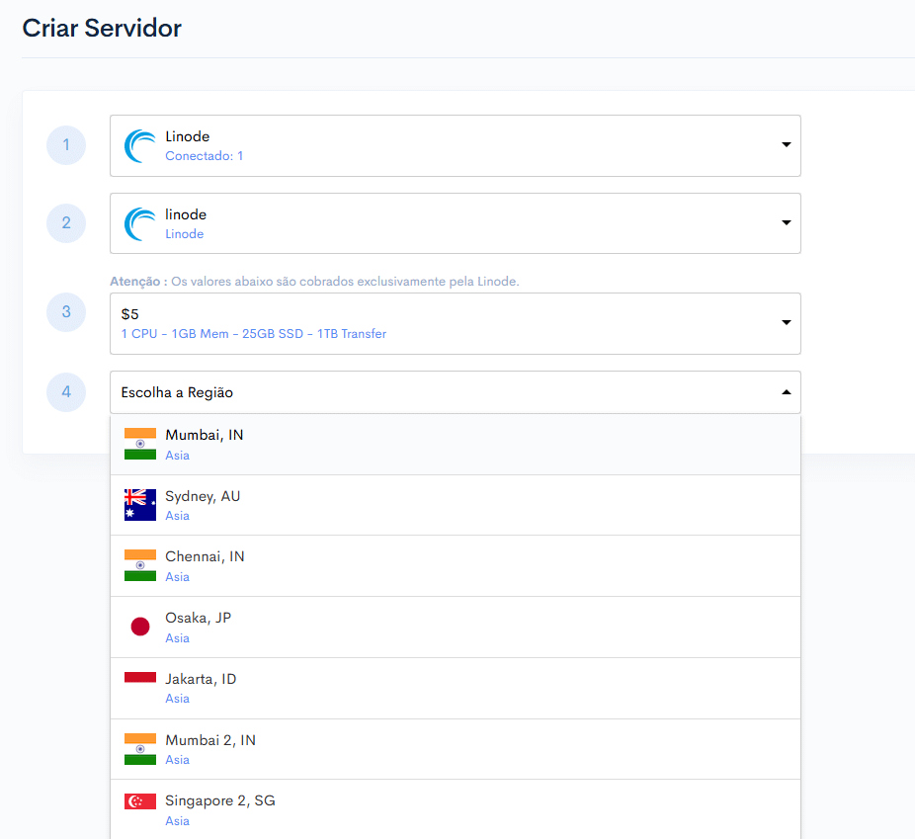915x839 pixels.
Task: Pick Osaka, JP region
Action: tap(456, 628)
